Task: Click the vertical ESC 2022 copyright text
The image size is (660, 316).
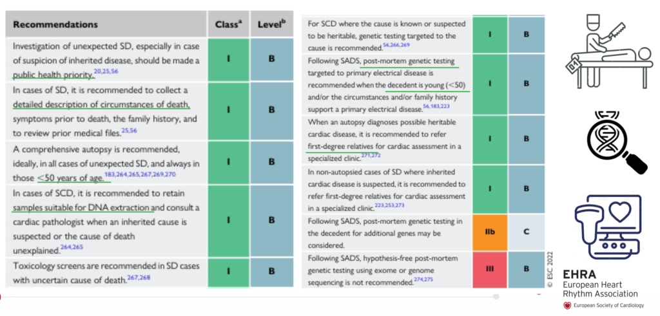Action: click(x=549, y=270)
